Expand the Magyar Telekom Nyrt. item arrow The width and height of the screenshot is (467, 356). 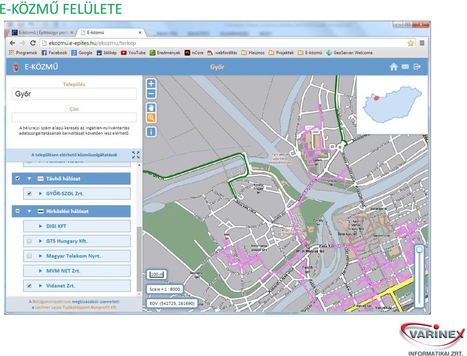(x=40, y=256)
